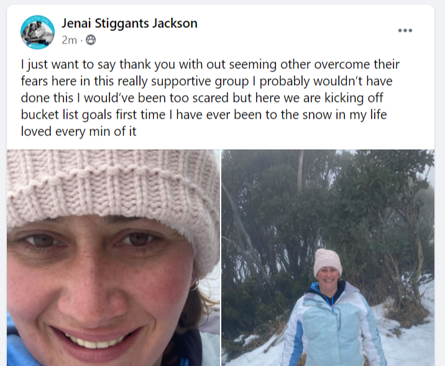Click the tree trunk above standing woman
Viewport: 445px width, 366px height.
coord(300,170)
